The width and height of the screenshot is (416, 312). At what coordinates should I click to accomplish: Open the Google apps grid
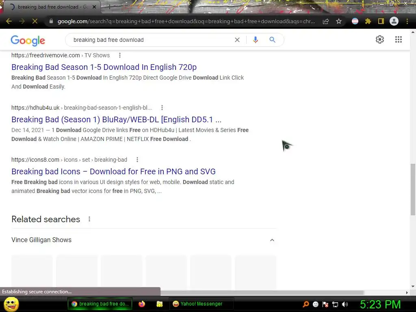pos(398,39)
